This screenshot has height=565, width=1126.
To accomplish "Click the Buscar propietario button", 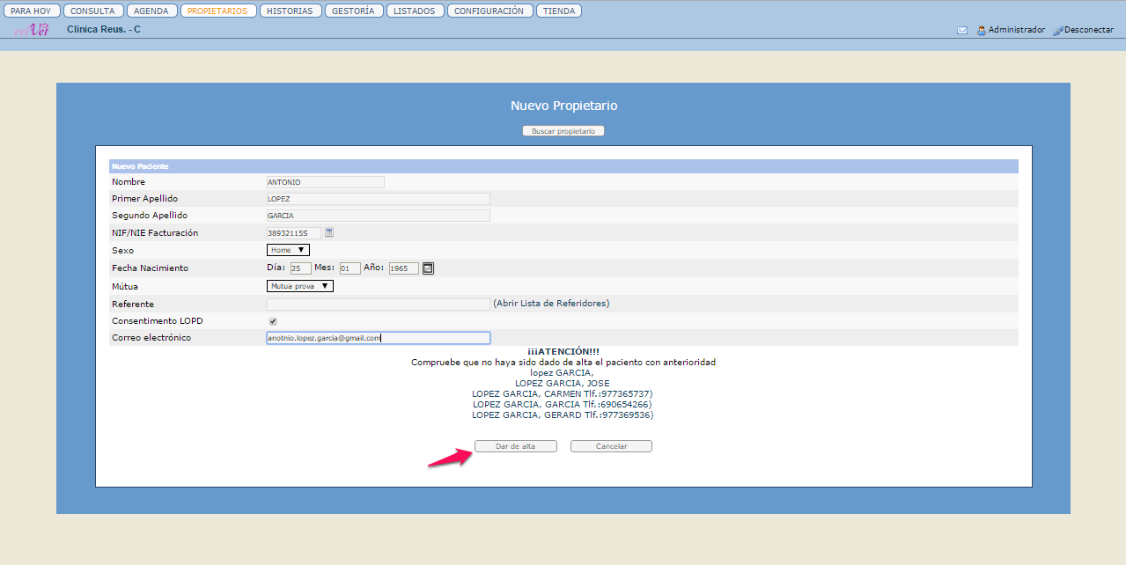I will [563, 131].
